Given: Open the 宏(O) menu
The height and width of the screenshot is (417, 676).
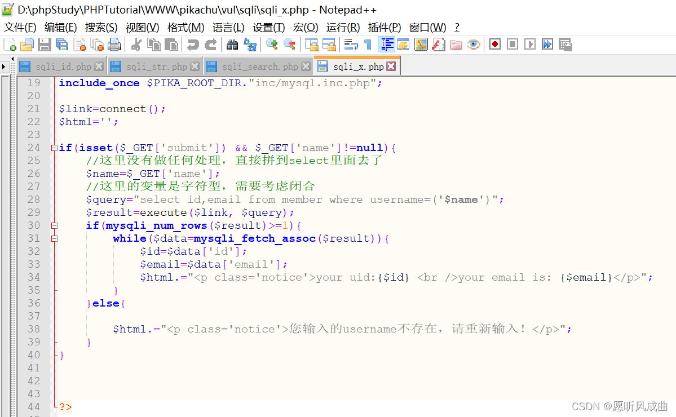Looking at the screenshot, I should (x=305, y=28).
